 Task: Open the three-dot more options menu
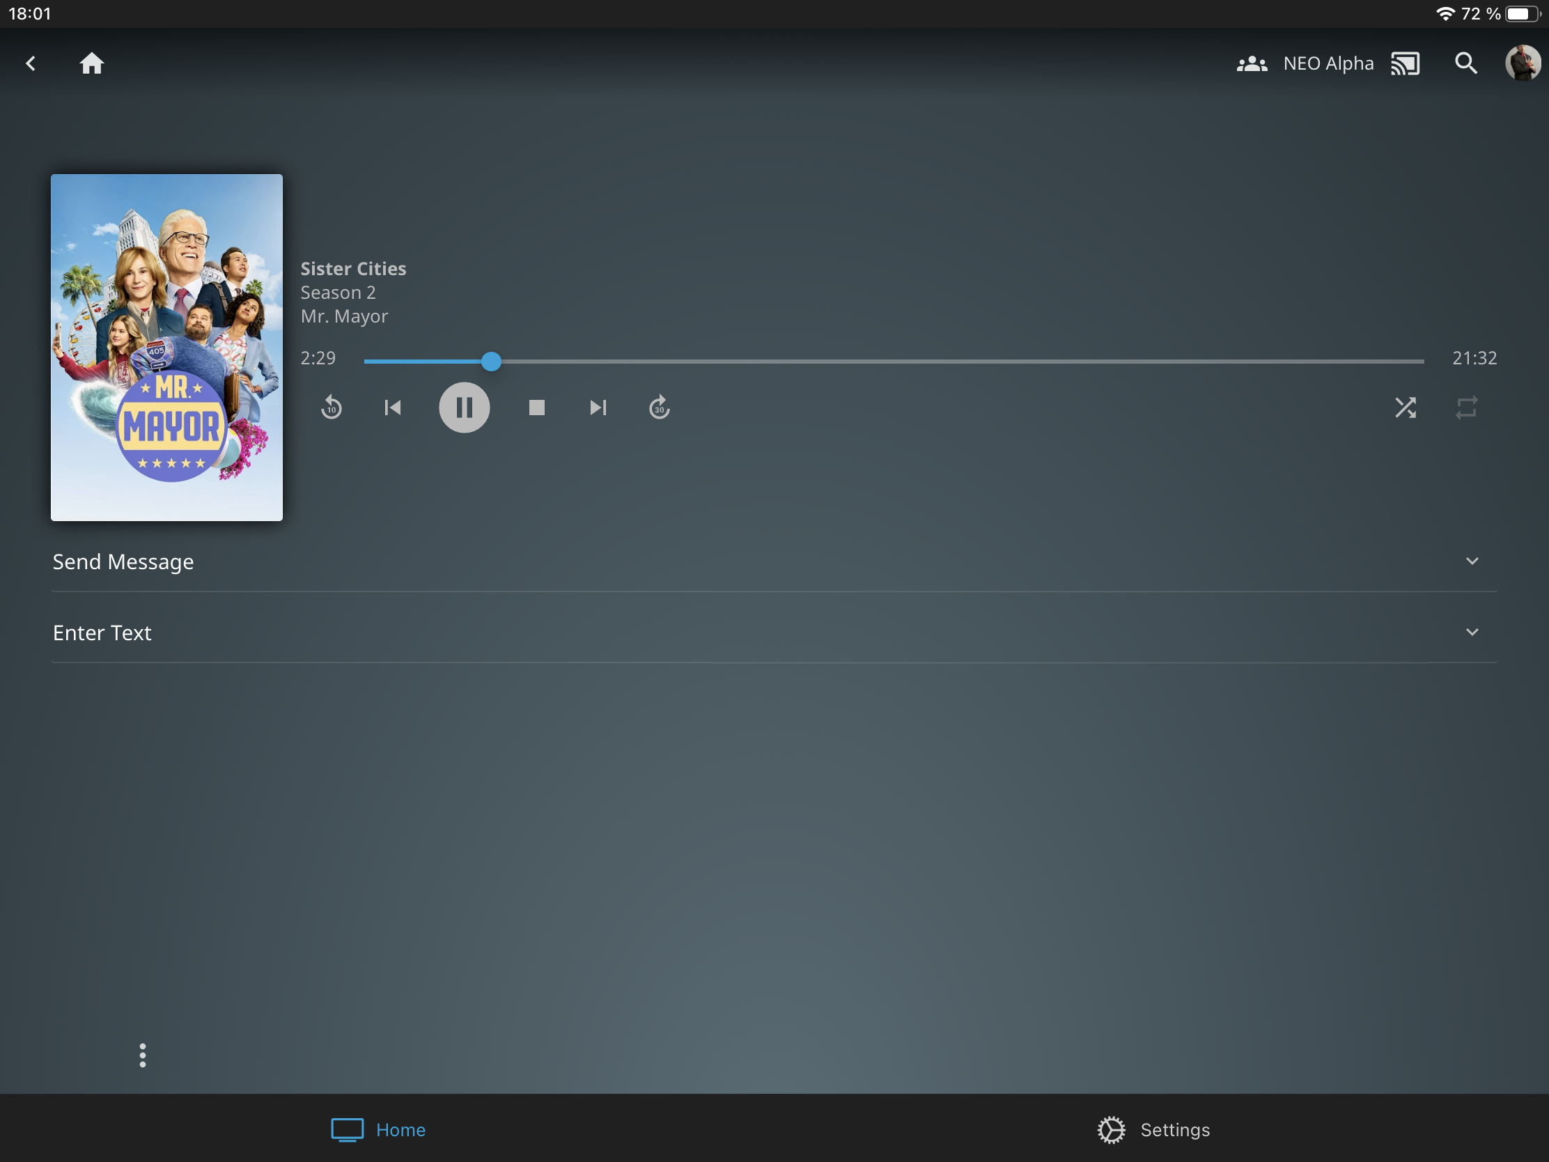143,1055
